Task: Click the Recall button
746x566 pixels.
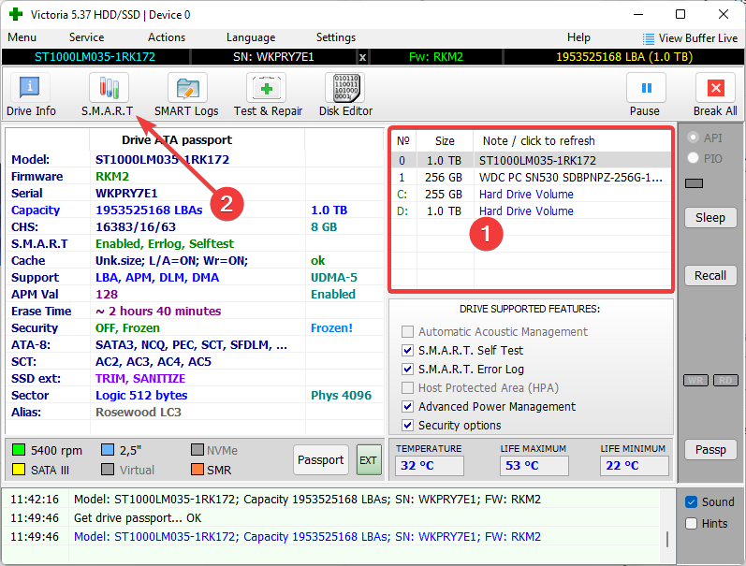Action: coord(710,276)
